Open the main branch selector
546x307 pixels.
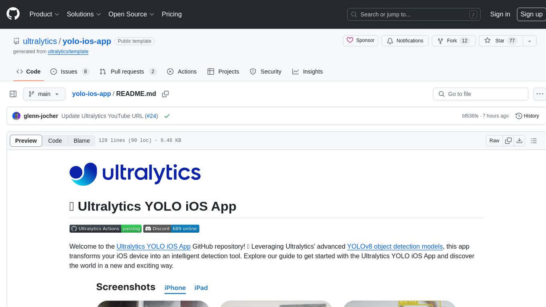(x=44, y=94)
